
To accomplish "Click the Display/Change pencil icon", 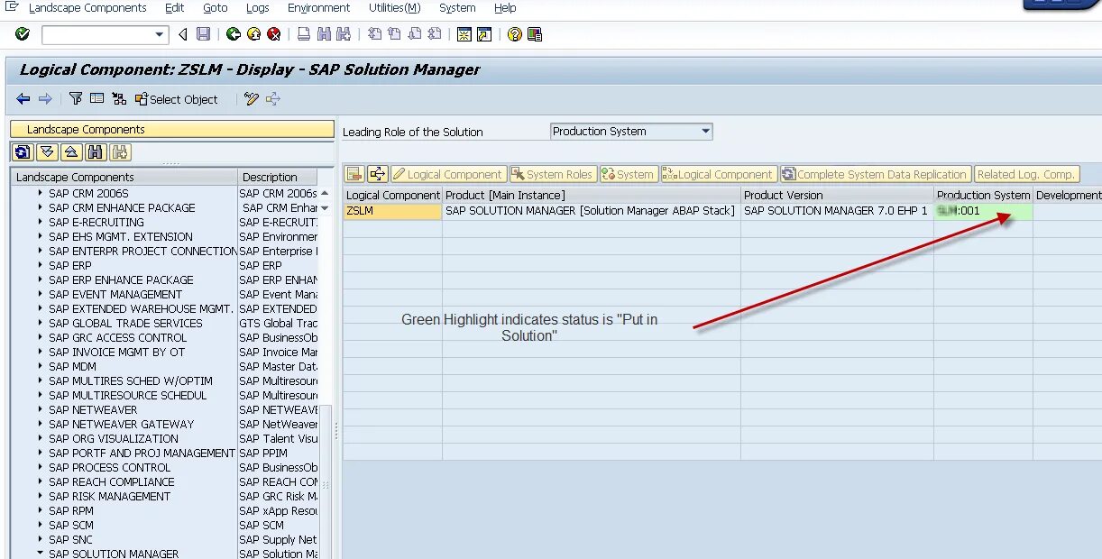I will 252,99.
